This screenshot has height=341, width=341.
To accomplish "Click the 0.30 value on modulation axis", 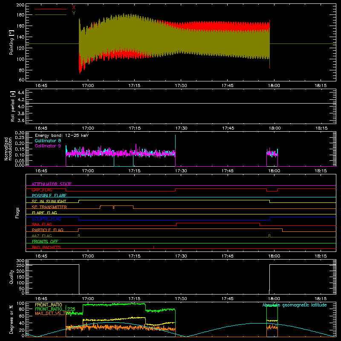I will [x=20, y=133].
